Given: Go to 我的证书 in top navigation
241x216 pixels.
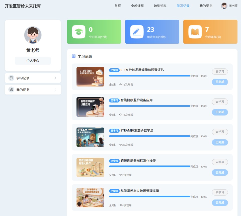Looking at the screenshot, I should point(206,6).
